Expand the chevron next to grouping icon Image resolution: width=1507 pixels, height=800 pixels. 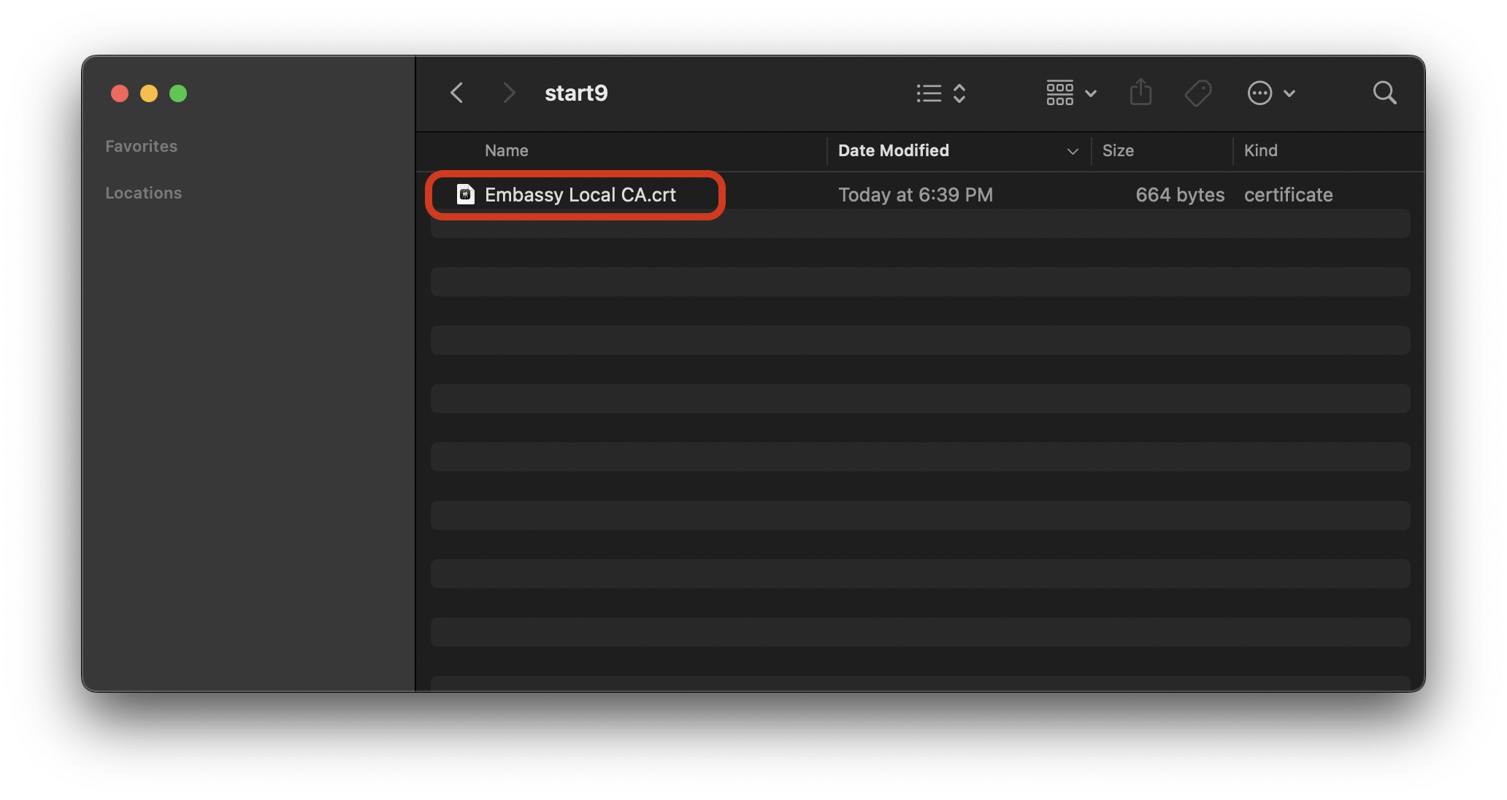pos(1091,93)
